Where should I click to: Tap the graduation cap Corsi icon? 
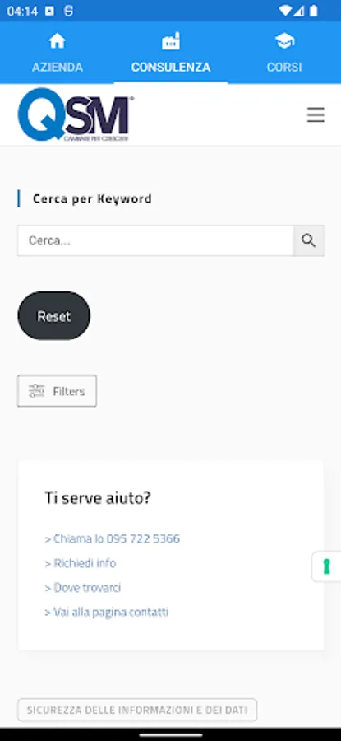(x=284, y=41)
